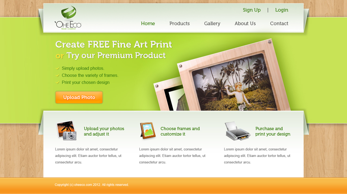Click the checkmark beside Simply upload photos
The height and width of the screenshot is (194, 347).
57,68
